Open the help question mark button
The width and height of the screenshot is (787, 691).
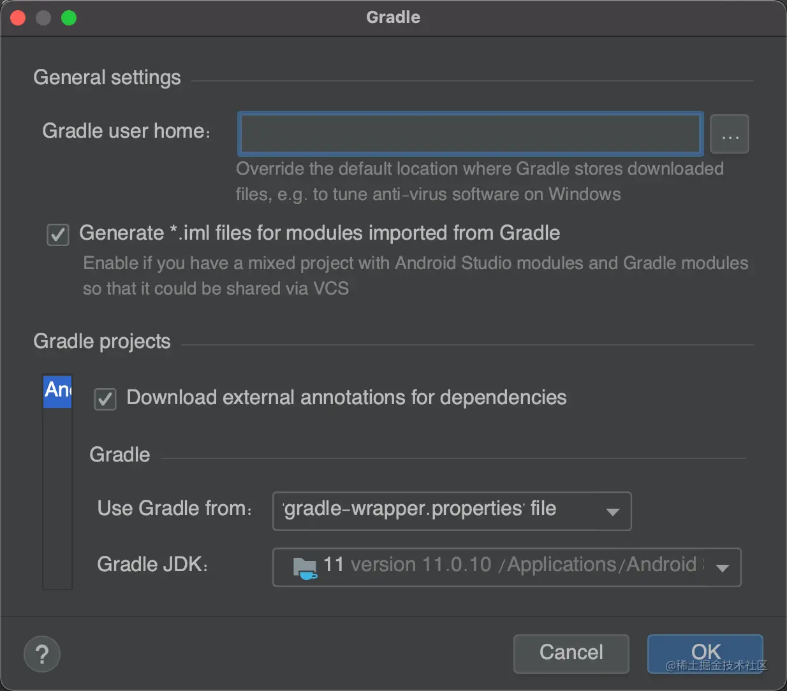(x=42, y=654)
